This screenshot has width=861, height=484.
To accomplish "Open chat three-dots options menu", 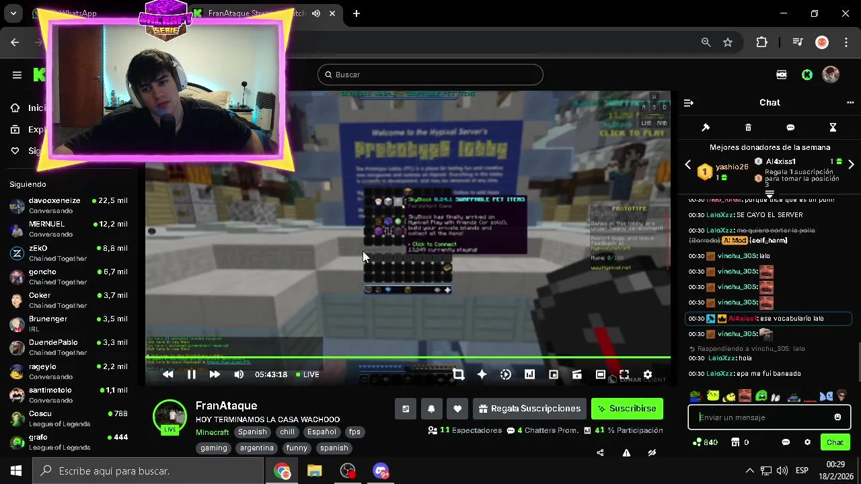I will click(850, 103).
